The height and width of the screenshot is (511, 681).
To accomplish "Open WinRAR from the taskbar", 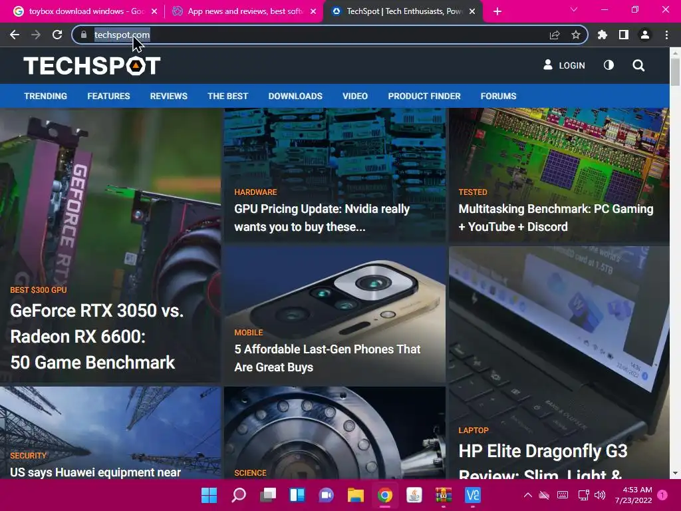I will click(444, 495).
